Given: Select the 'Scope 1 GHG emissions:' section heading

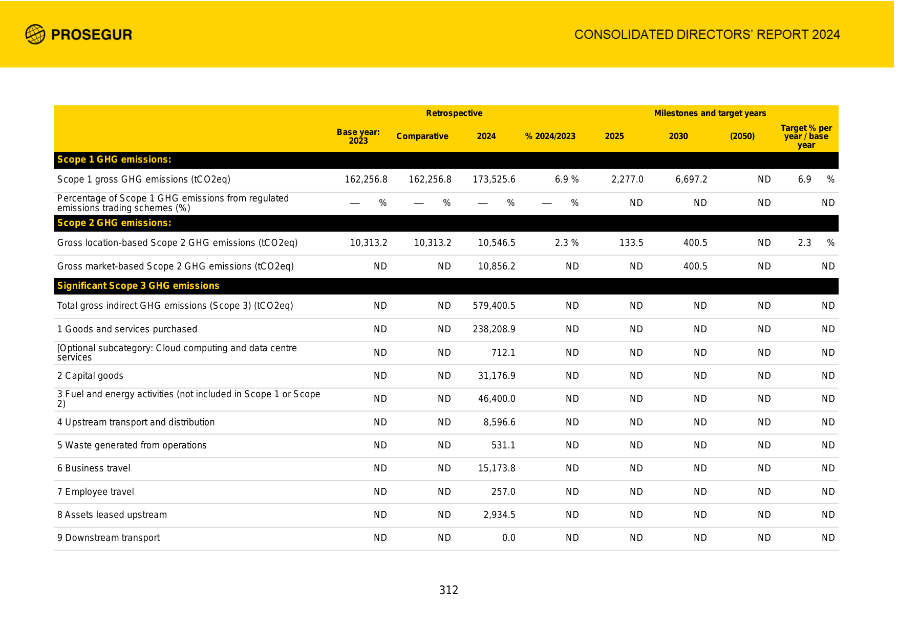Looking at the screenshot, I should (x=114, y=160).
